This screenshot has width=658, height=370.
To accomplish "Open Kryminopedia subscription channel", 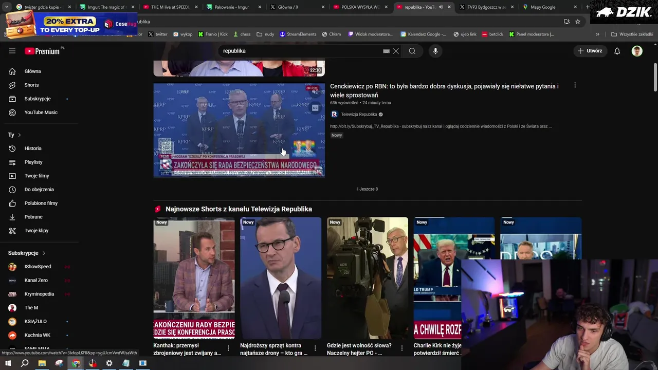I will [x=39, y=294].
